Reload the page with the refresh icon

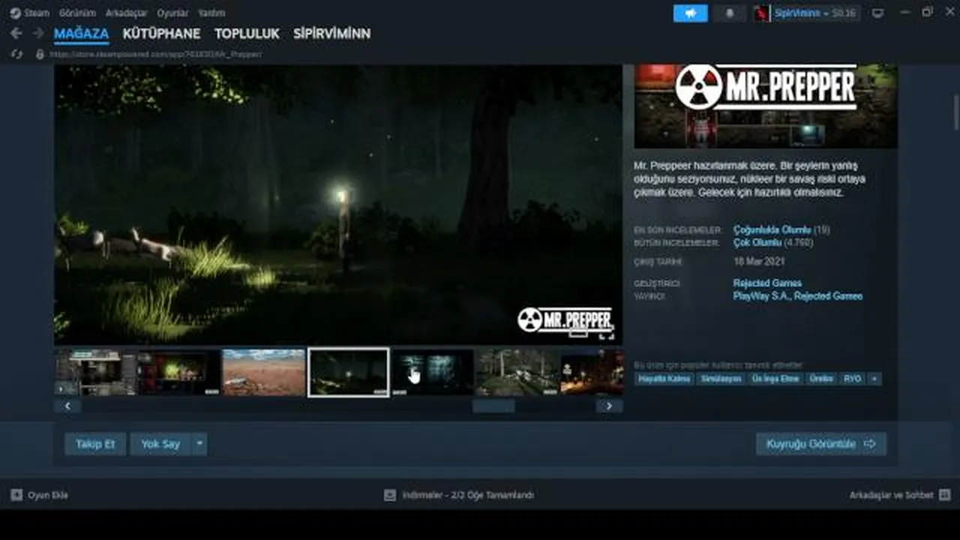[16, 54]
